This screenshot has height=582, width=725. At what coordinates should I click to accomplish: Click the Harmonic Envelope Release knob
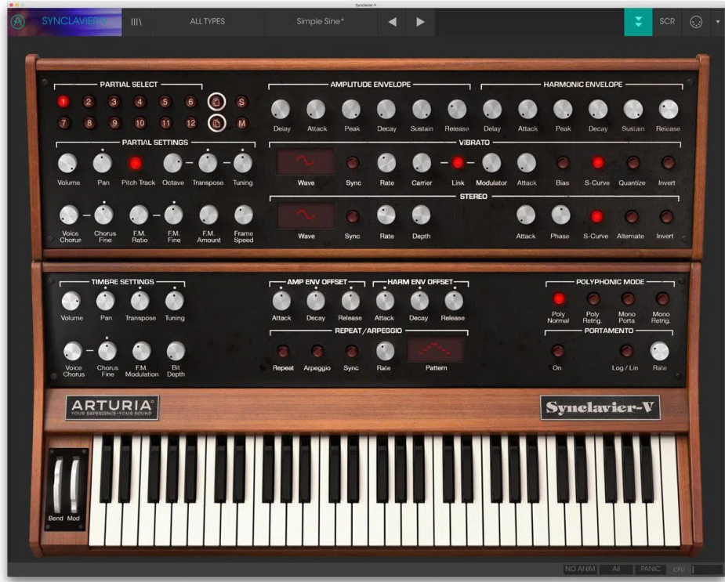pos(668,110)
